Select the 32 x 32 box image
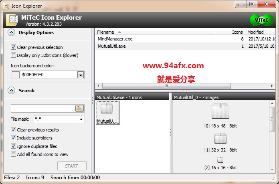This screenshot has width=279, height=184. [220, 138]
